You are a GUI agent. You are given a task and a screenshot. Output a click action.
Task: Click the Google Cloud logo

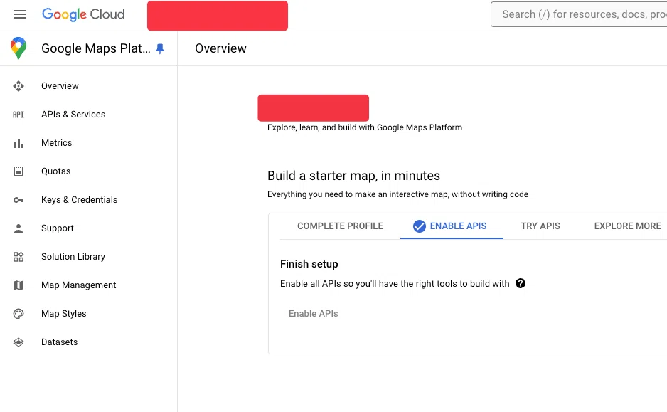pyautogui.click(x=83, y=14)
